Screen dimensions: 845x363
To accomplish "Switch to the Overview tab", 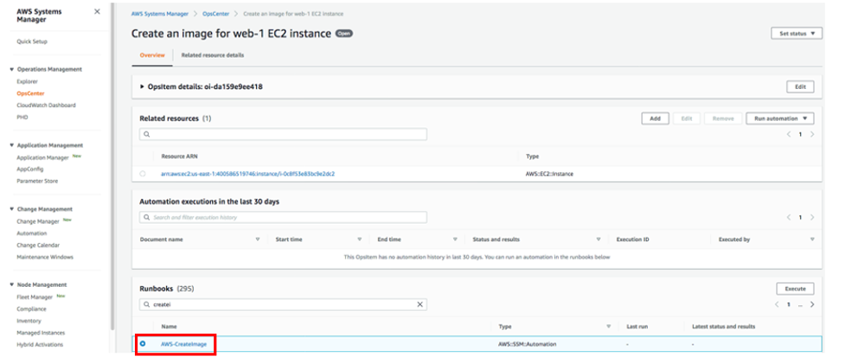I will 152,55.
